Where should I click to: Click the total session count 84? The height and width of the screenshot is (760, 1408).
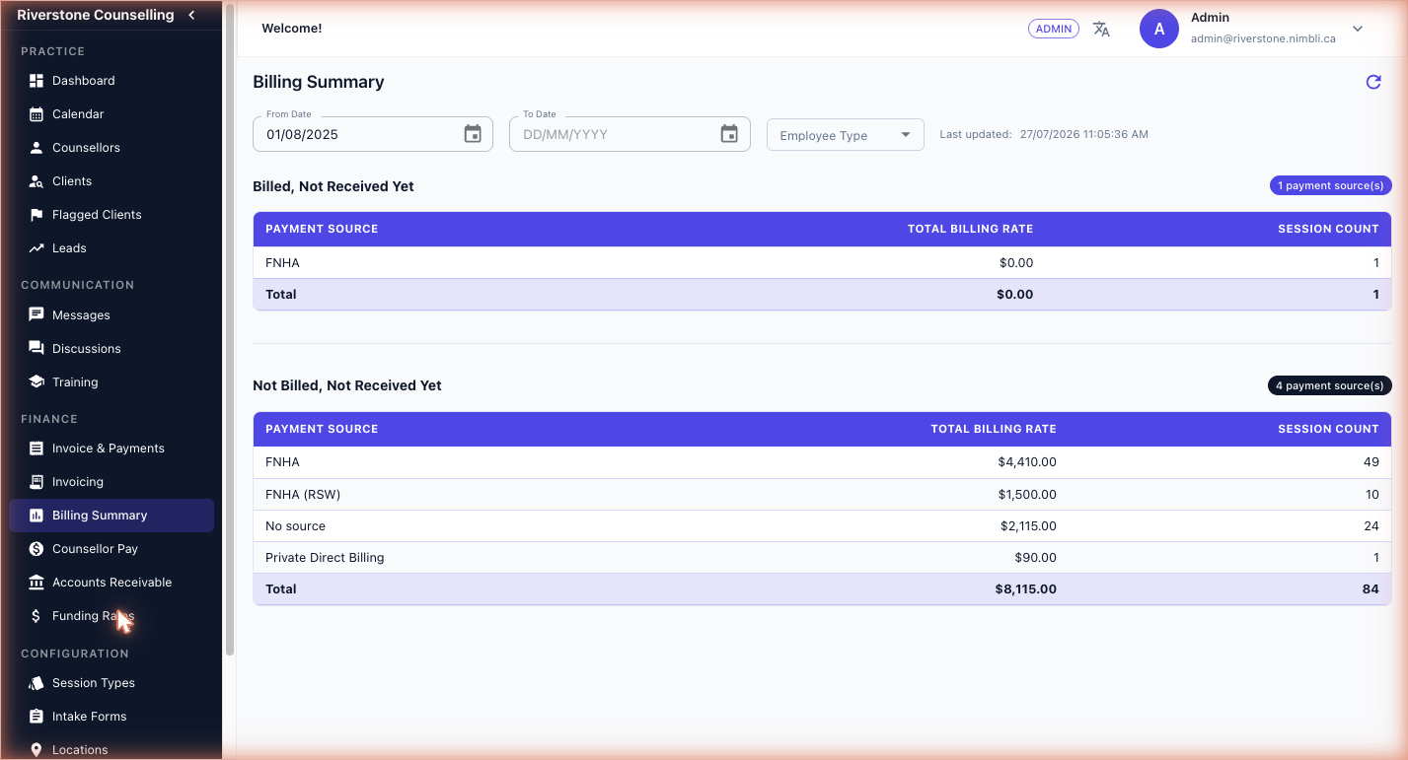pyautogui.click(x=1371, y=588)
